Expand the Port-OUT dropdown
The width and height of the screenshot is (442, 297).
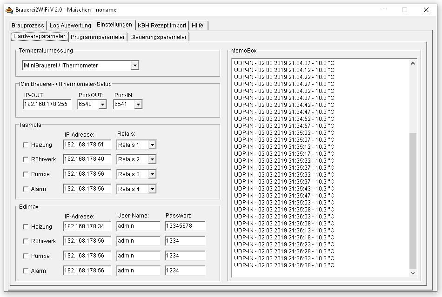pyautogui.click(x=102, y=105)
